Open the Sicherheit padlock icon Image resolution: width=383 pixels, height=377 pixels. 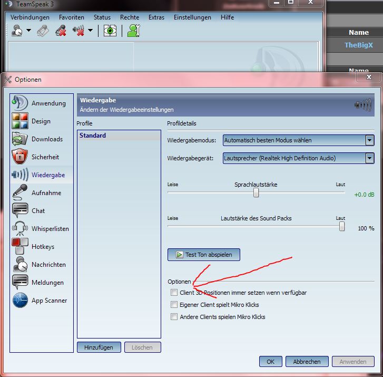coord(20,157)
